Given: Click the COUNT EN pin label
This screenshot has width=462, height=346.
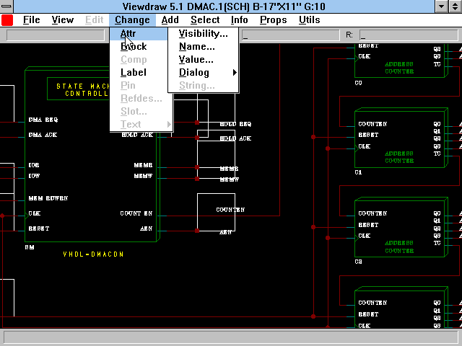Looking at the screenshot, I should click(136, 213).
